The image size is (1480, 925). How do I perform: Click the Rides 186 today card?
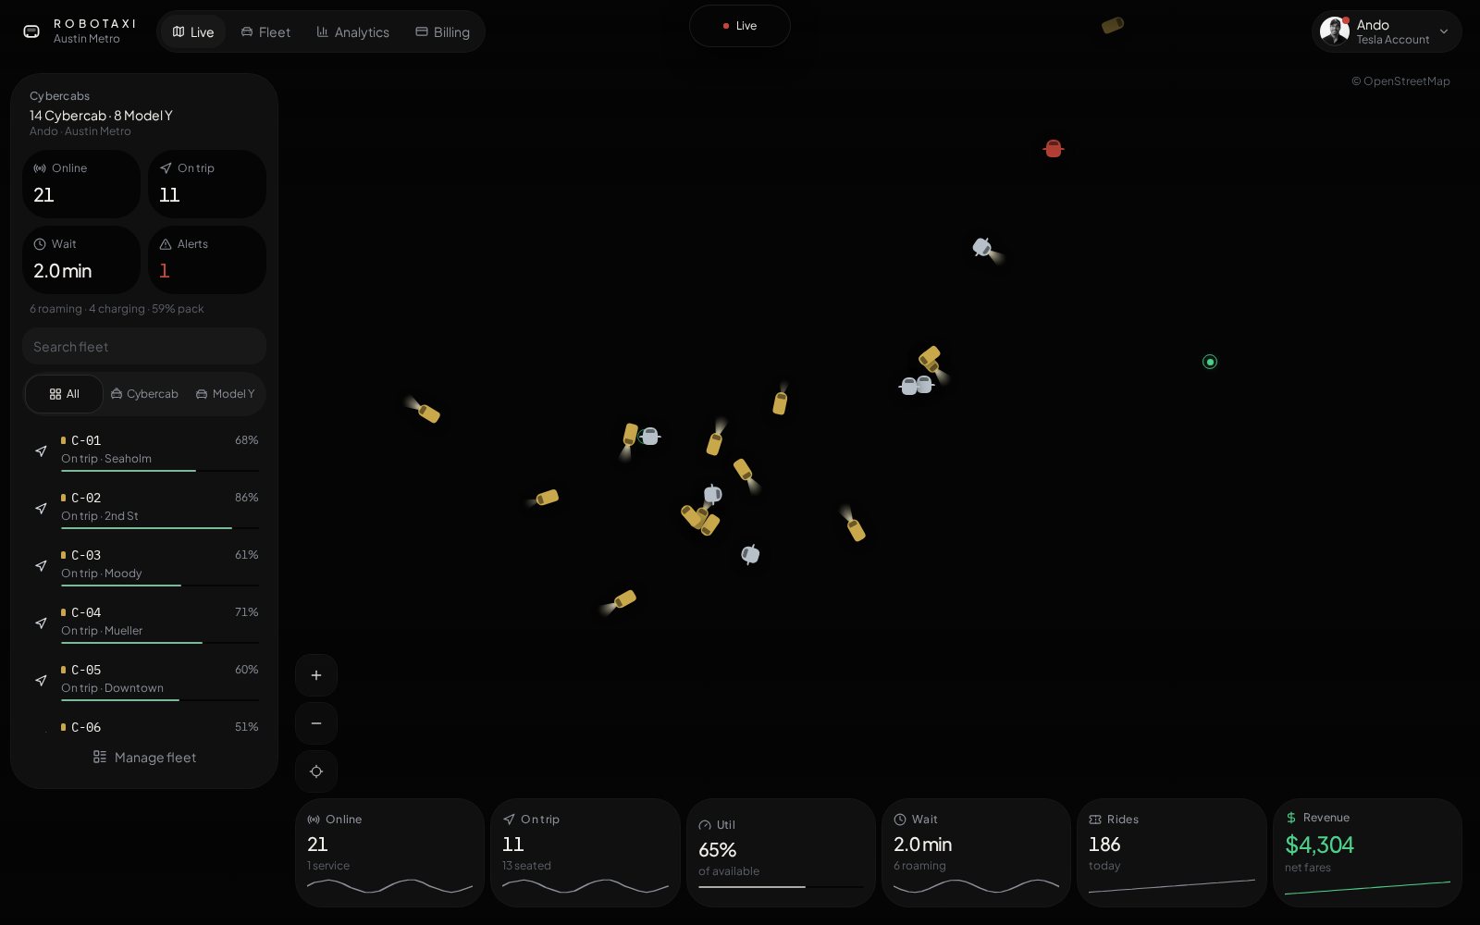(1171, 853)
